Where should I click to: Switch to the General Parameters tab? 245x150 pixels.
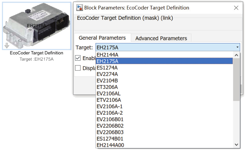[102, 38]
